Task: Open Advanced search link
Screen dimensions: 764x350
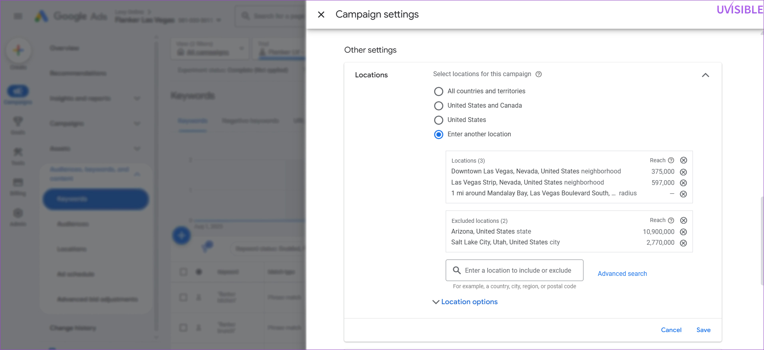Action: [x=622, y=273]
